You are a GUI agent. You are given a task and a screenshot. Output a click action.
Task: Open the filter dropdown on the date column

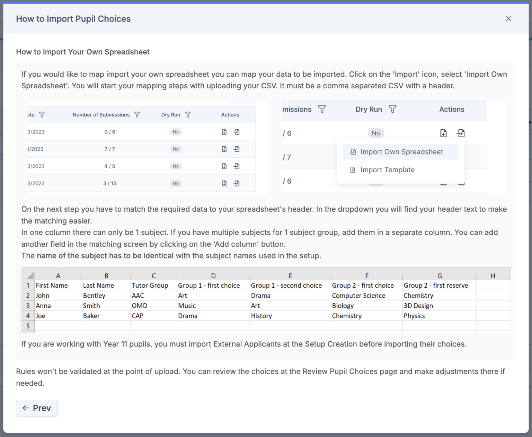pos(42,114)
